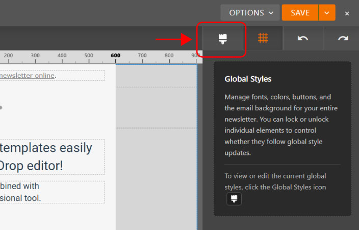The width and height of the screenshot is (359, 230).
Task: Click the 800 mark on the ruler
Action: (169, 55)
